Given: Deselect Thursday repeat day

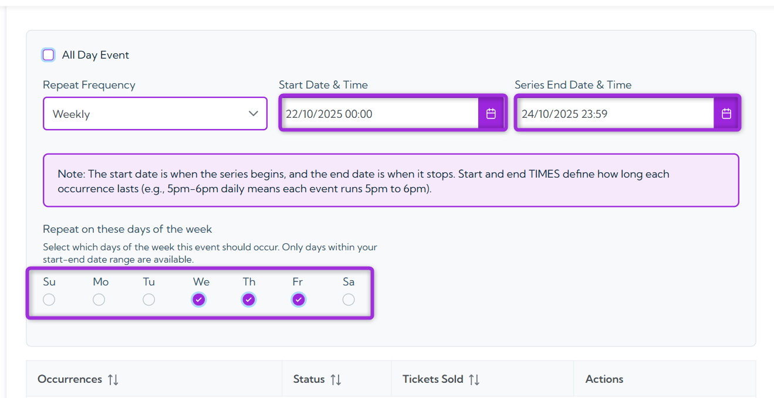Looking at the screenshot, I should tap(249, 300).
